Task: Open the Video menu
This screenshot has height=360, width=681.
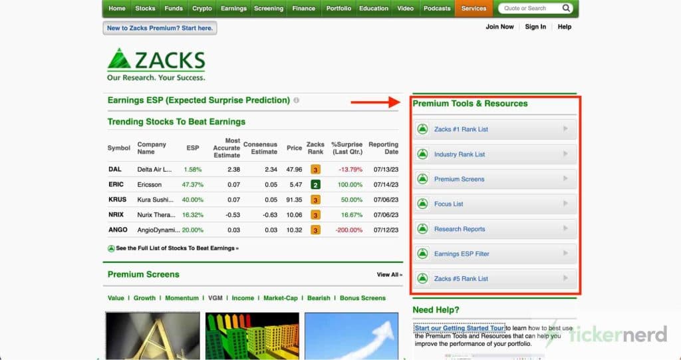Action: pyautogui.click(x=405, y=8)
